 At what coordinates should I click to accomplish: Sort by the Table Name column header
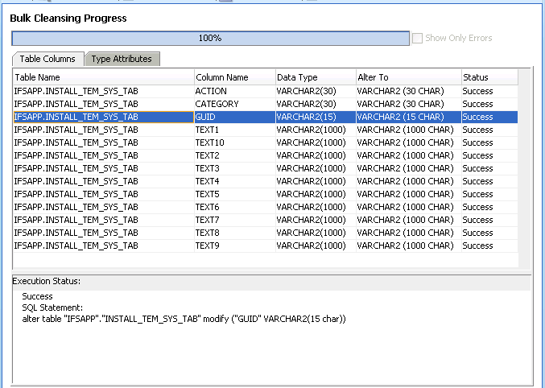(x=102, y=77)
